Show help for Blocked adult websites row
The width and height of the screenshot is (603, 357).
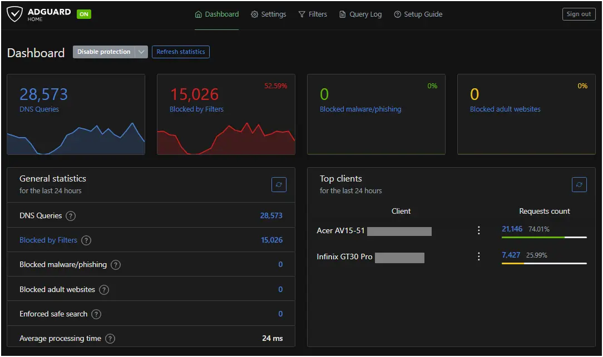click(104, 290)
